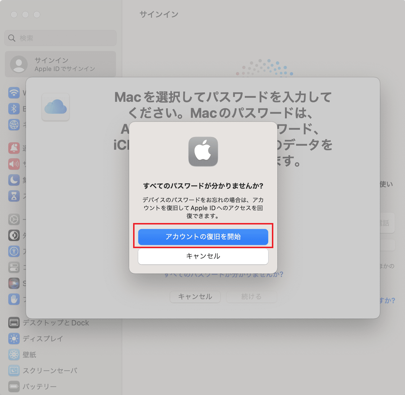Click the alert heading すべてのパスワードが分かりませんか?
The width and height of the screenshot is (405, 395).
[x=203, y=186]
